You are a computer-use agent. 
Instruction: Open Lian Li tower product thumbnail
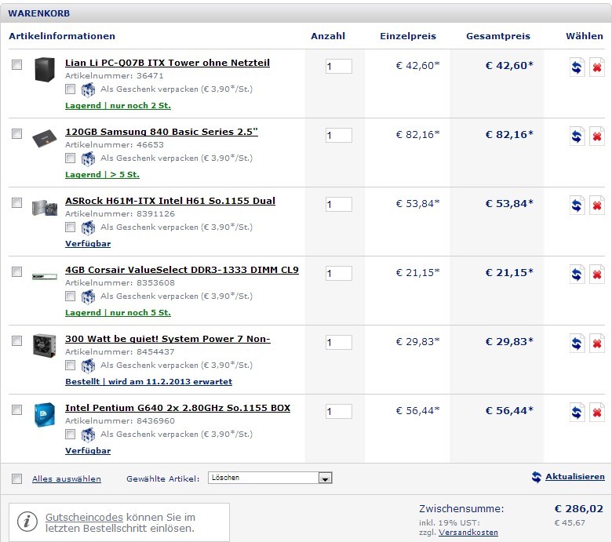click(x=45, y=70)
